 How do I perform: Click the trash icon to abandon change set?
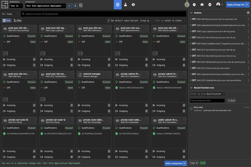(75, 6)
